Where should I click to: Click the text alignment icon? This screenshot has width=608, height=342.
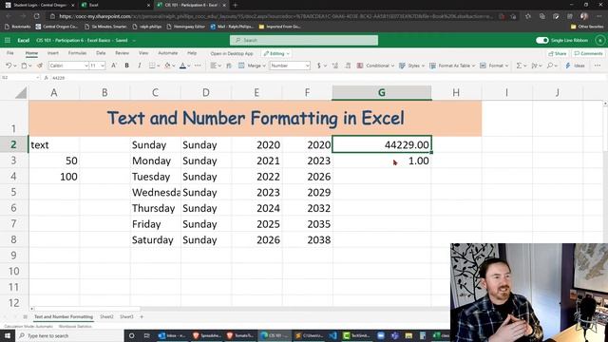pyautogui.click(x=213, y=66)
